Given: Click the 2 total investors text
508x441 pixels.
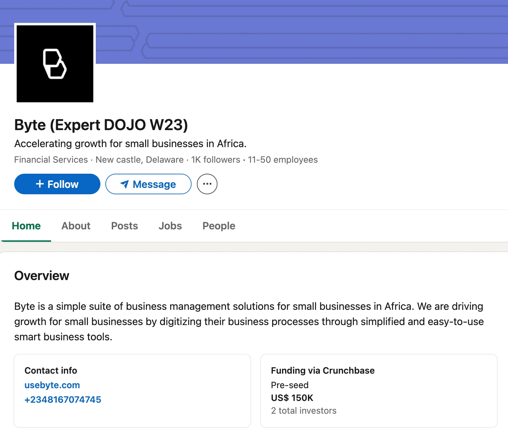Looking at the screenshot, I should (304, 411).
